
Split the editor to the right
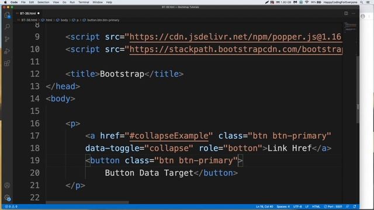point(346,13)
